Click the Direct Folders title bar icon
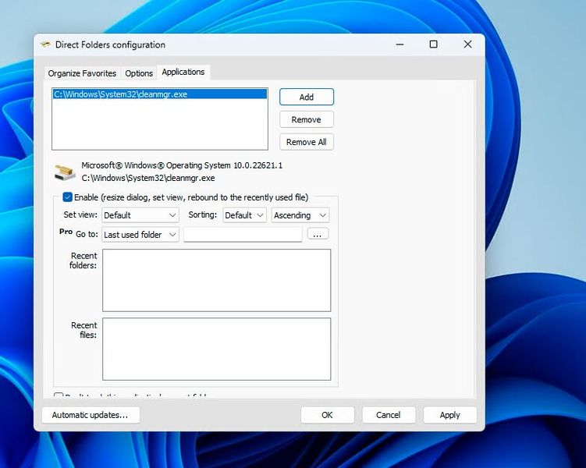The height and width of the screenshot is (468, 586). [x=45, y=44]
